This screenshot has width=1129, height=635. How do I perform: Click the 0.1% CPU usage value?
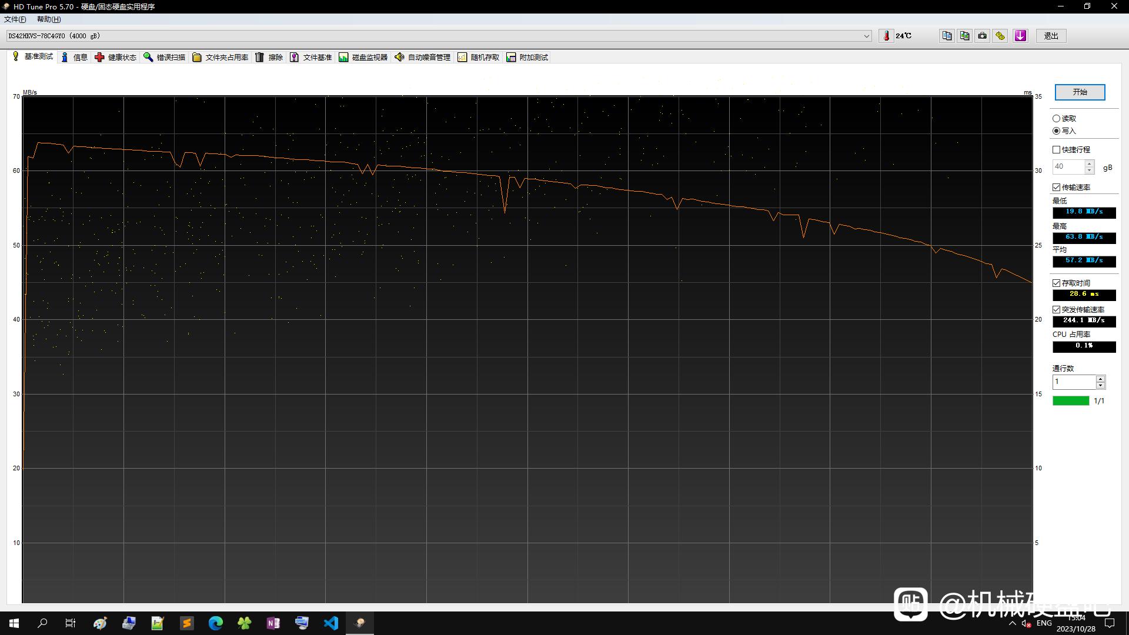[x=1084, y=346]
